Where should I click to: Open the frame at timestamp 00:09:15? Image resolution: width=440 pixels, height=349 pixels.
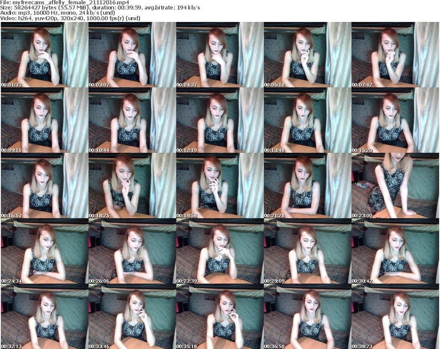point(45,120)
